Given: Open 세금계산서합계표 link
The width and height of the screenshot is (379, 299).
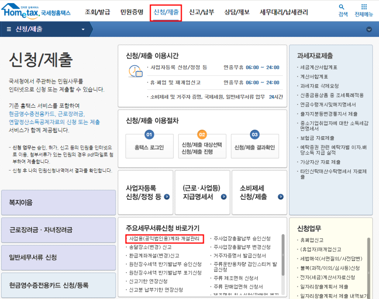Looking at the screenshot, I should pos(319,68).
